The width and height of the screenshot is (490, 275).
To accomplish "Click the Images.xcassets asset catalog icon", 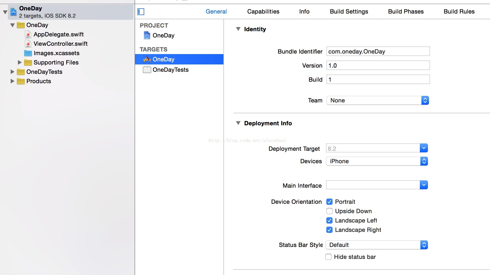I will (28, 53).
